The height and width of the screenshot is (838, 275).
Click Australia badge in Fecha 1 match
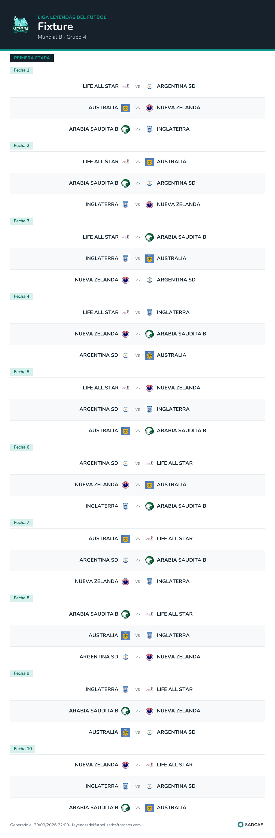[126, 108]
